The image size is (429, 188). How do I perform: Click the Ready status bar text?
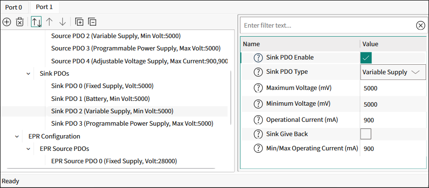[x=10, y=181]
